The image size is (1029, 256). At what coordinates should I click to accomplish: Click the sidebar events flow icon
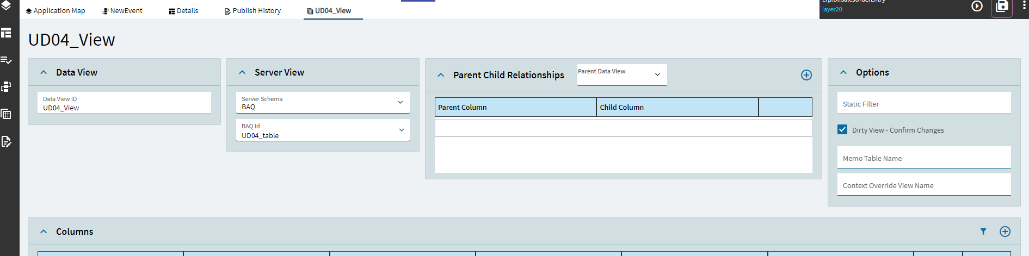(7, 87)
